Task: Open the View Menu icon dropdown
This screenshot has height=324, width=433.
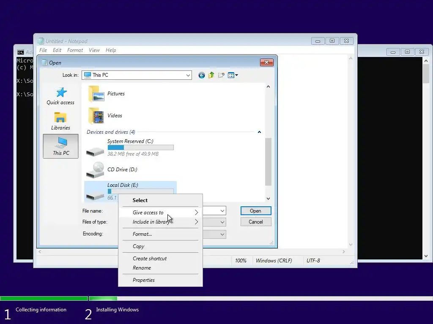Action: pos(233,75)
